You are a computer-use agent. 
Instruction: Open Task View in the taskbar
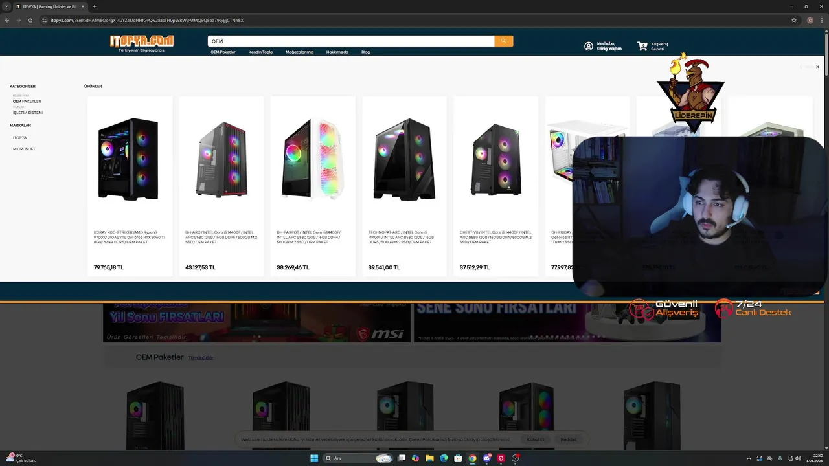(402, 458)
